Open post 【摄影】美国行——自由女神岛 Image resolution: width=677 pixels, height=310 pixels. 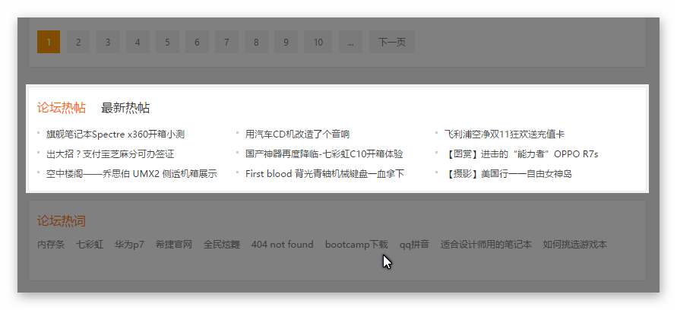(x=508, y=174)
